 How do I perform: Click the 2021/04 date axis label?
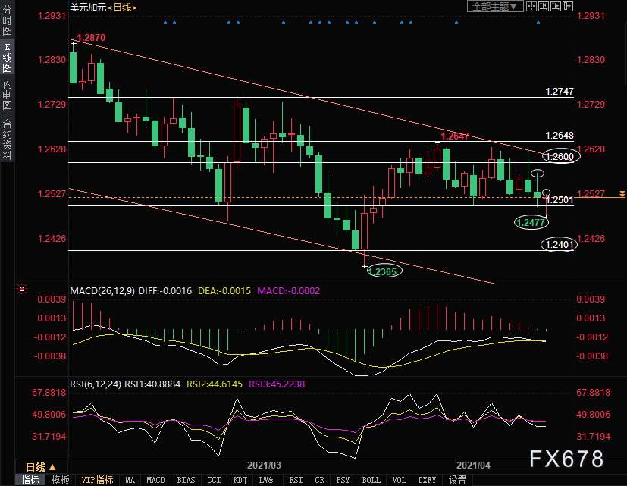473,466
